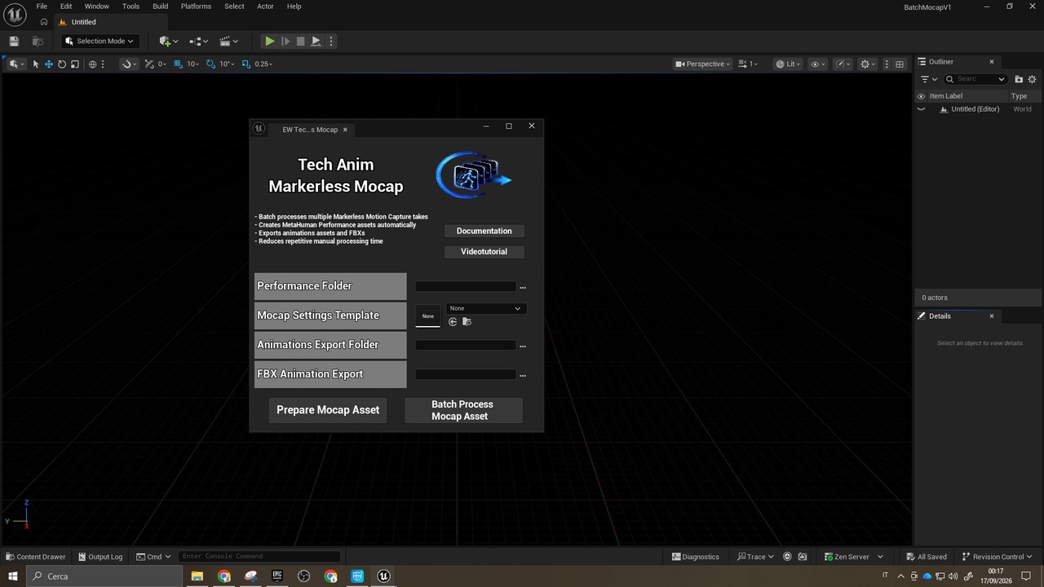Open the Selection Mode dropdown

[100, 41]
